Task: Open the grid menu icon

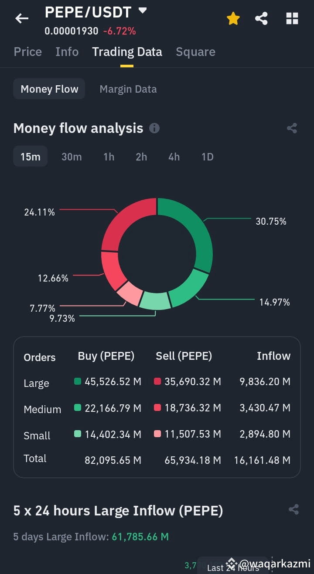Action: click(292, 18)
